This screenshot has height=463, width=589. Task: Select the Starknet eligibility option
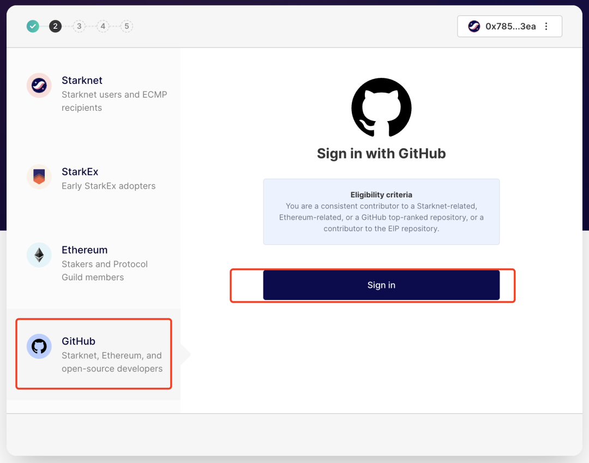pyautogui.click(x=93, y=93)
